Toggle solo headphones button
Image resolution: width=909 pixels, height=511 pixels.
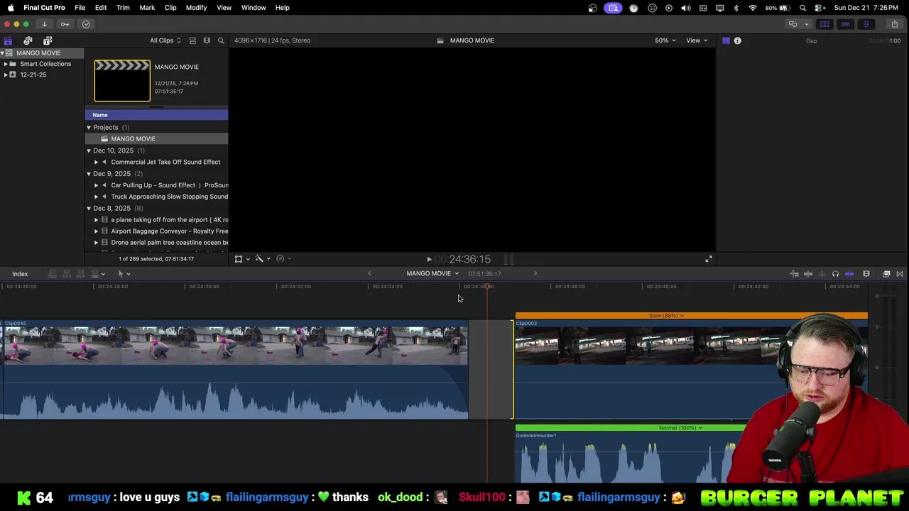(835, 274)
